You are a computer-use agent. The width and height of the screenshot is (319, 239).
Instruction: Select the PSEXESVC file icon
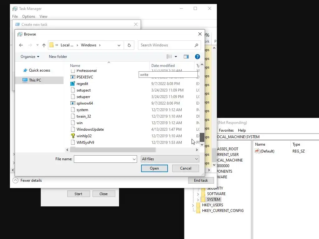(x=73, y=77)
